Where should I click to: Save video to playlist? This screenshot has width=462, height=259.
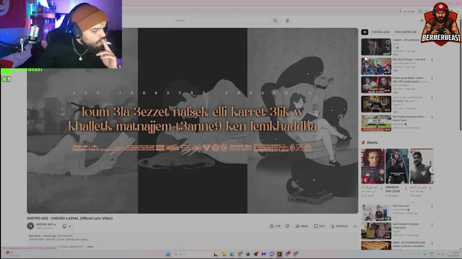pyautogui.click(x=319, y=226)
